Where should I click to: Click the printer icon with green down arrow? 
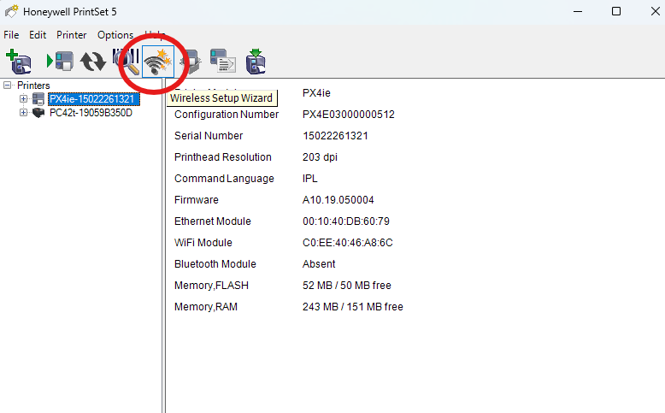coord(256,61)
